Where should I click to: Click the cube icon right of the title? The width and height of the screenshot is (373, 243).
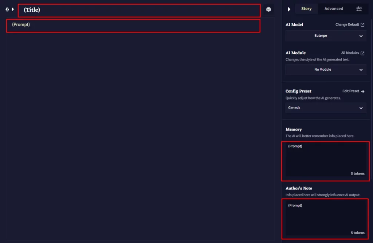coord(268,9)
